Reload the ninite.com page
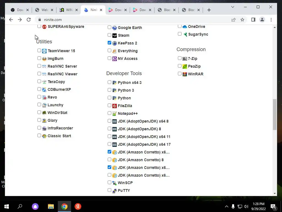 29,20
